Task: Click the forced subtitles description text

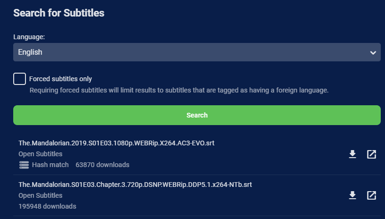Action: [179, 90]
